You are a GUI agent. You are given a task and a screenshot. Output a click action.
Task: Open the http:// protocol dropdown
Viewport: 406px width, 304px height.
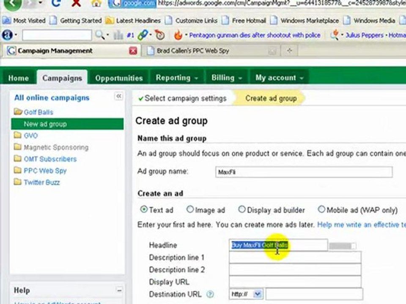pos(246,294)
